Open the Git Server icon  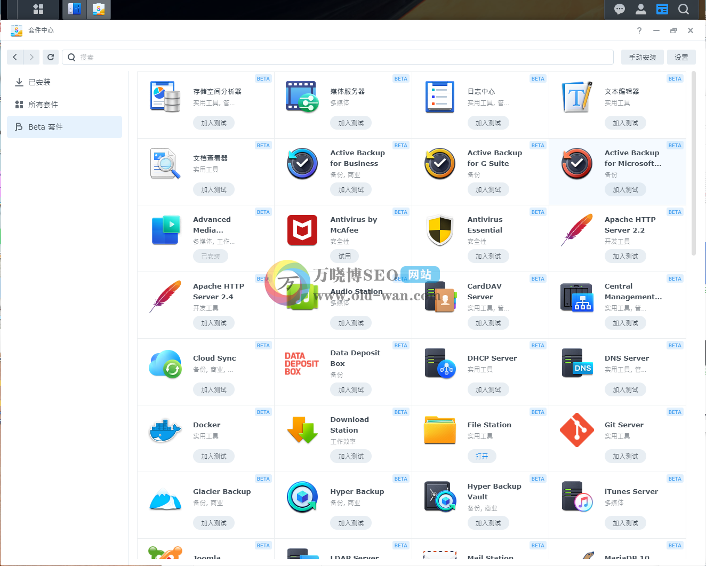tap(577, 430)
